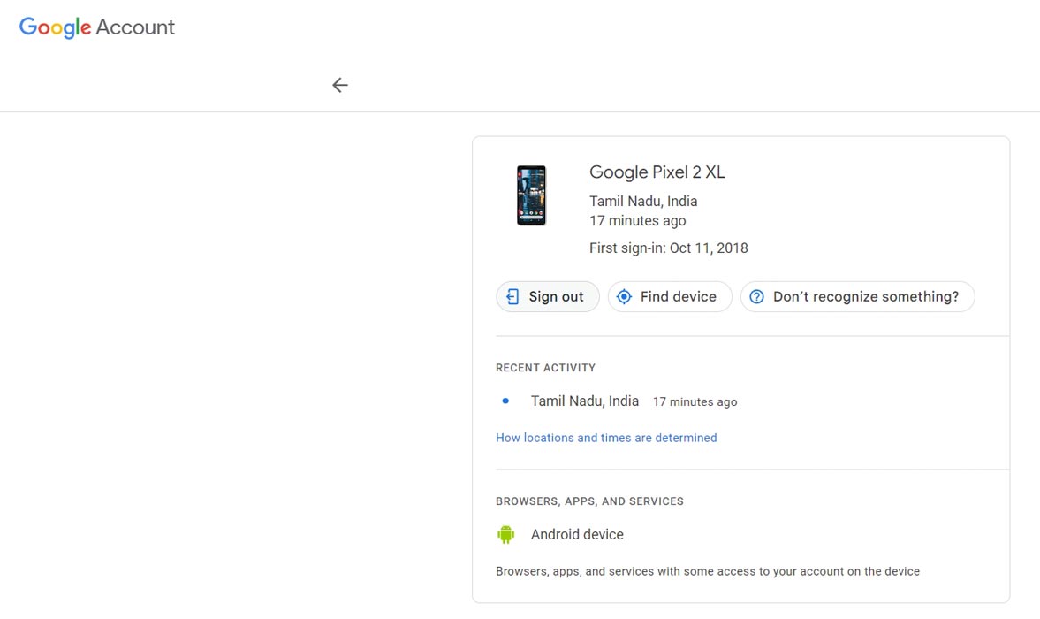Select the Android device entry text
1040x619 pixels.
point(577,534)
